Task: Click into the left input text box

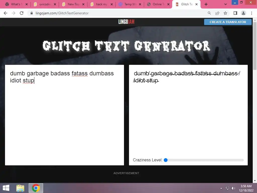Action: point(65,115)
